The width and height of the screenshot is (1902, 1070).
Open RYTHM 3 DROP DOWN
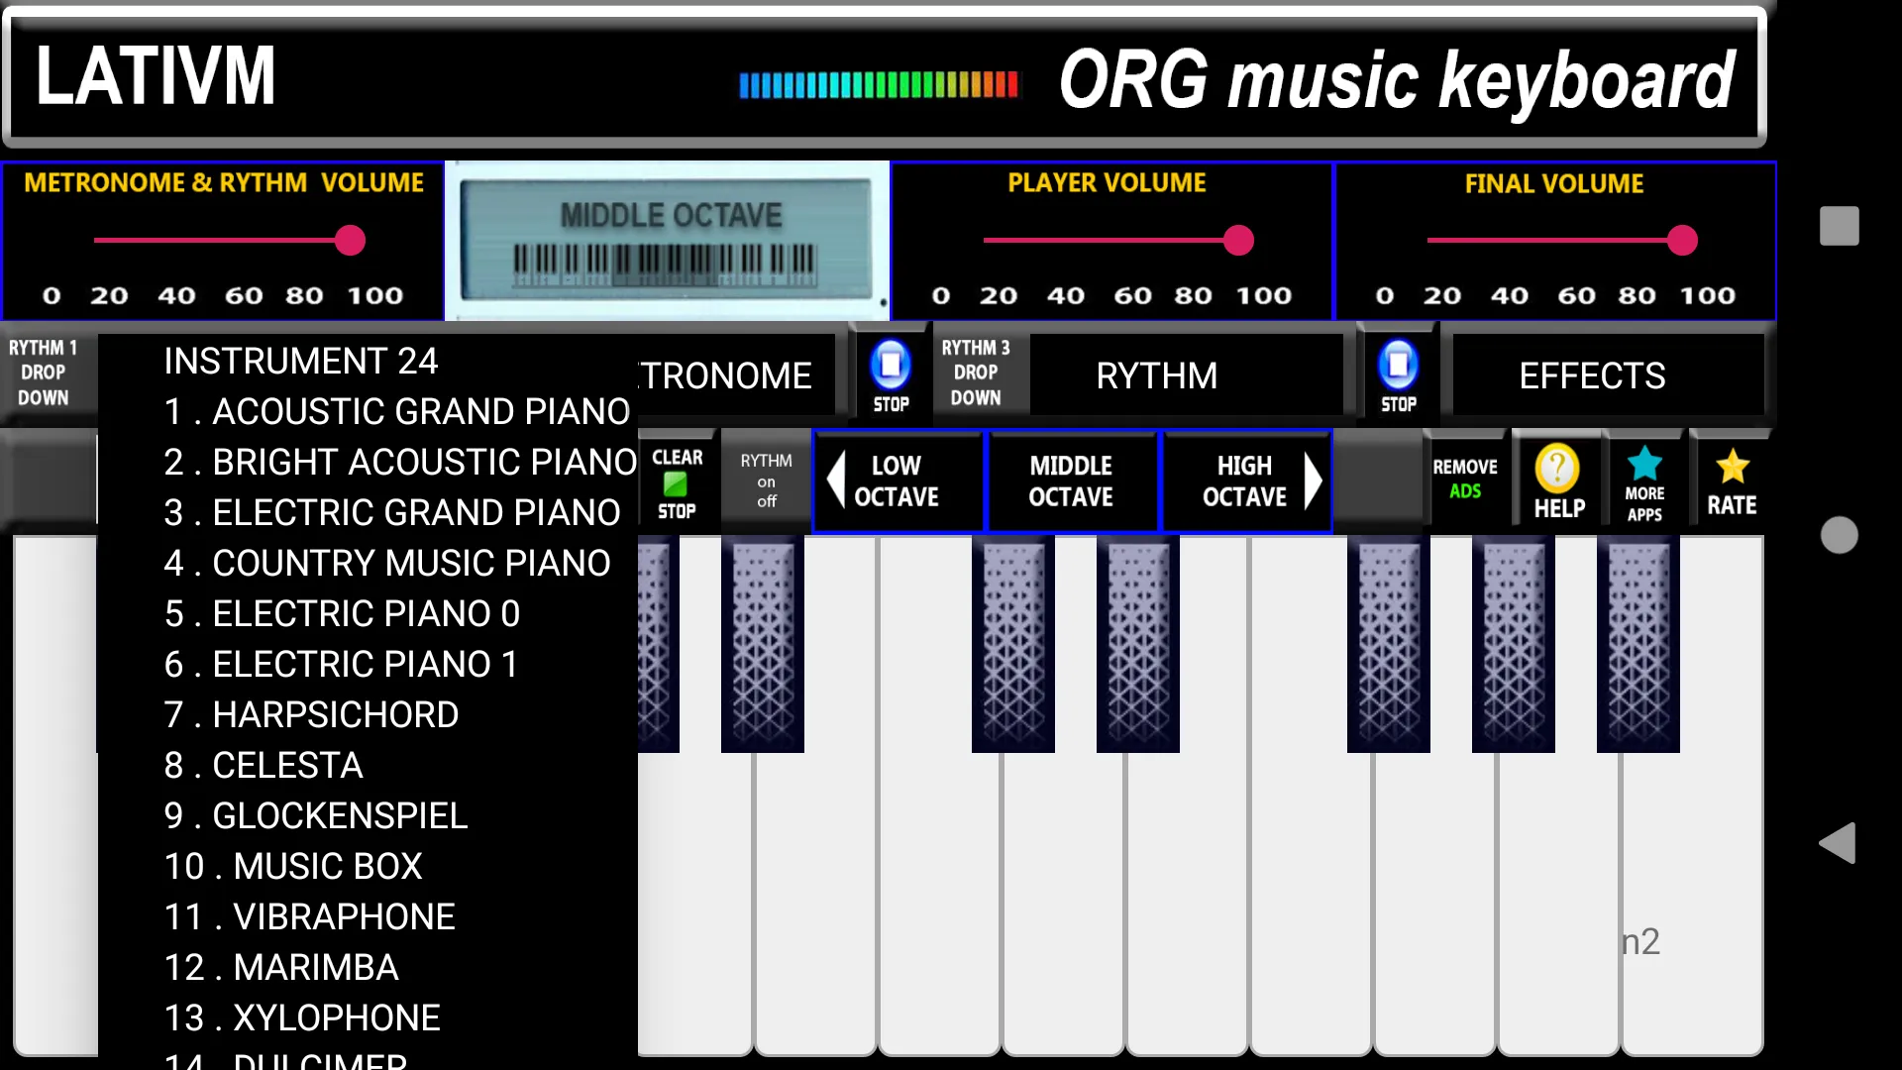click(x=976, y=373)
